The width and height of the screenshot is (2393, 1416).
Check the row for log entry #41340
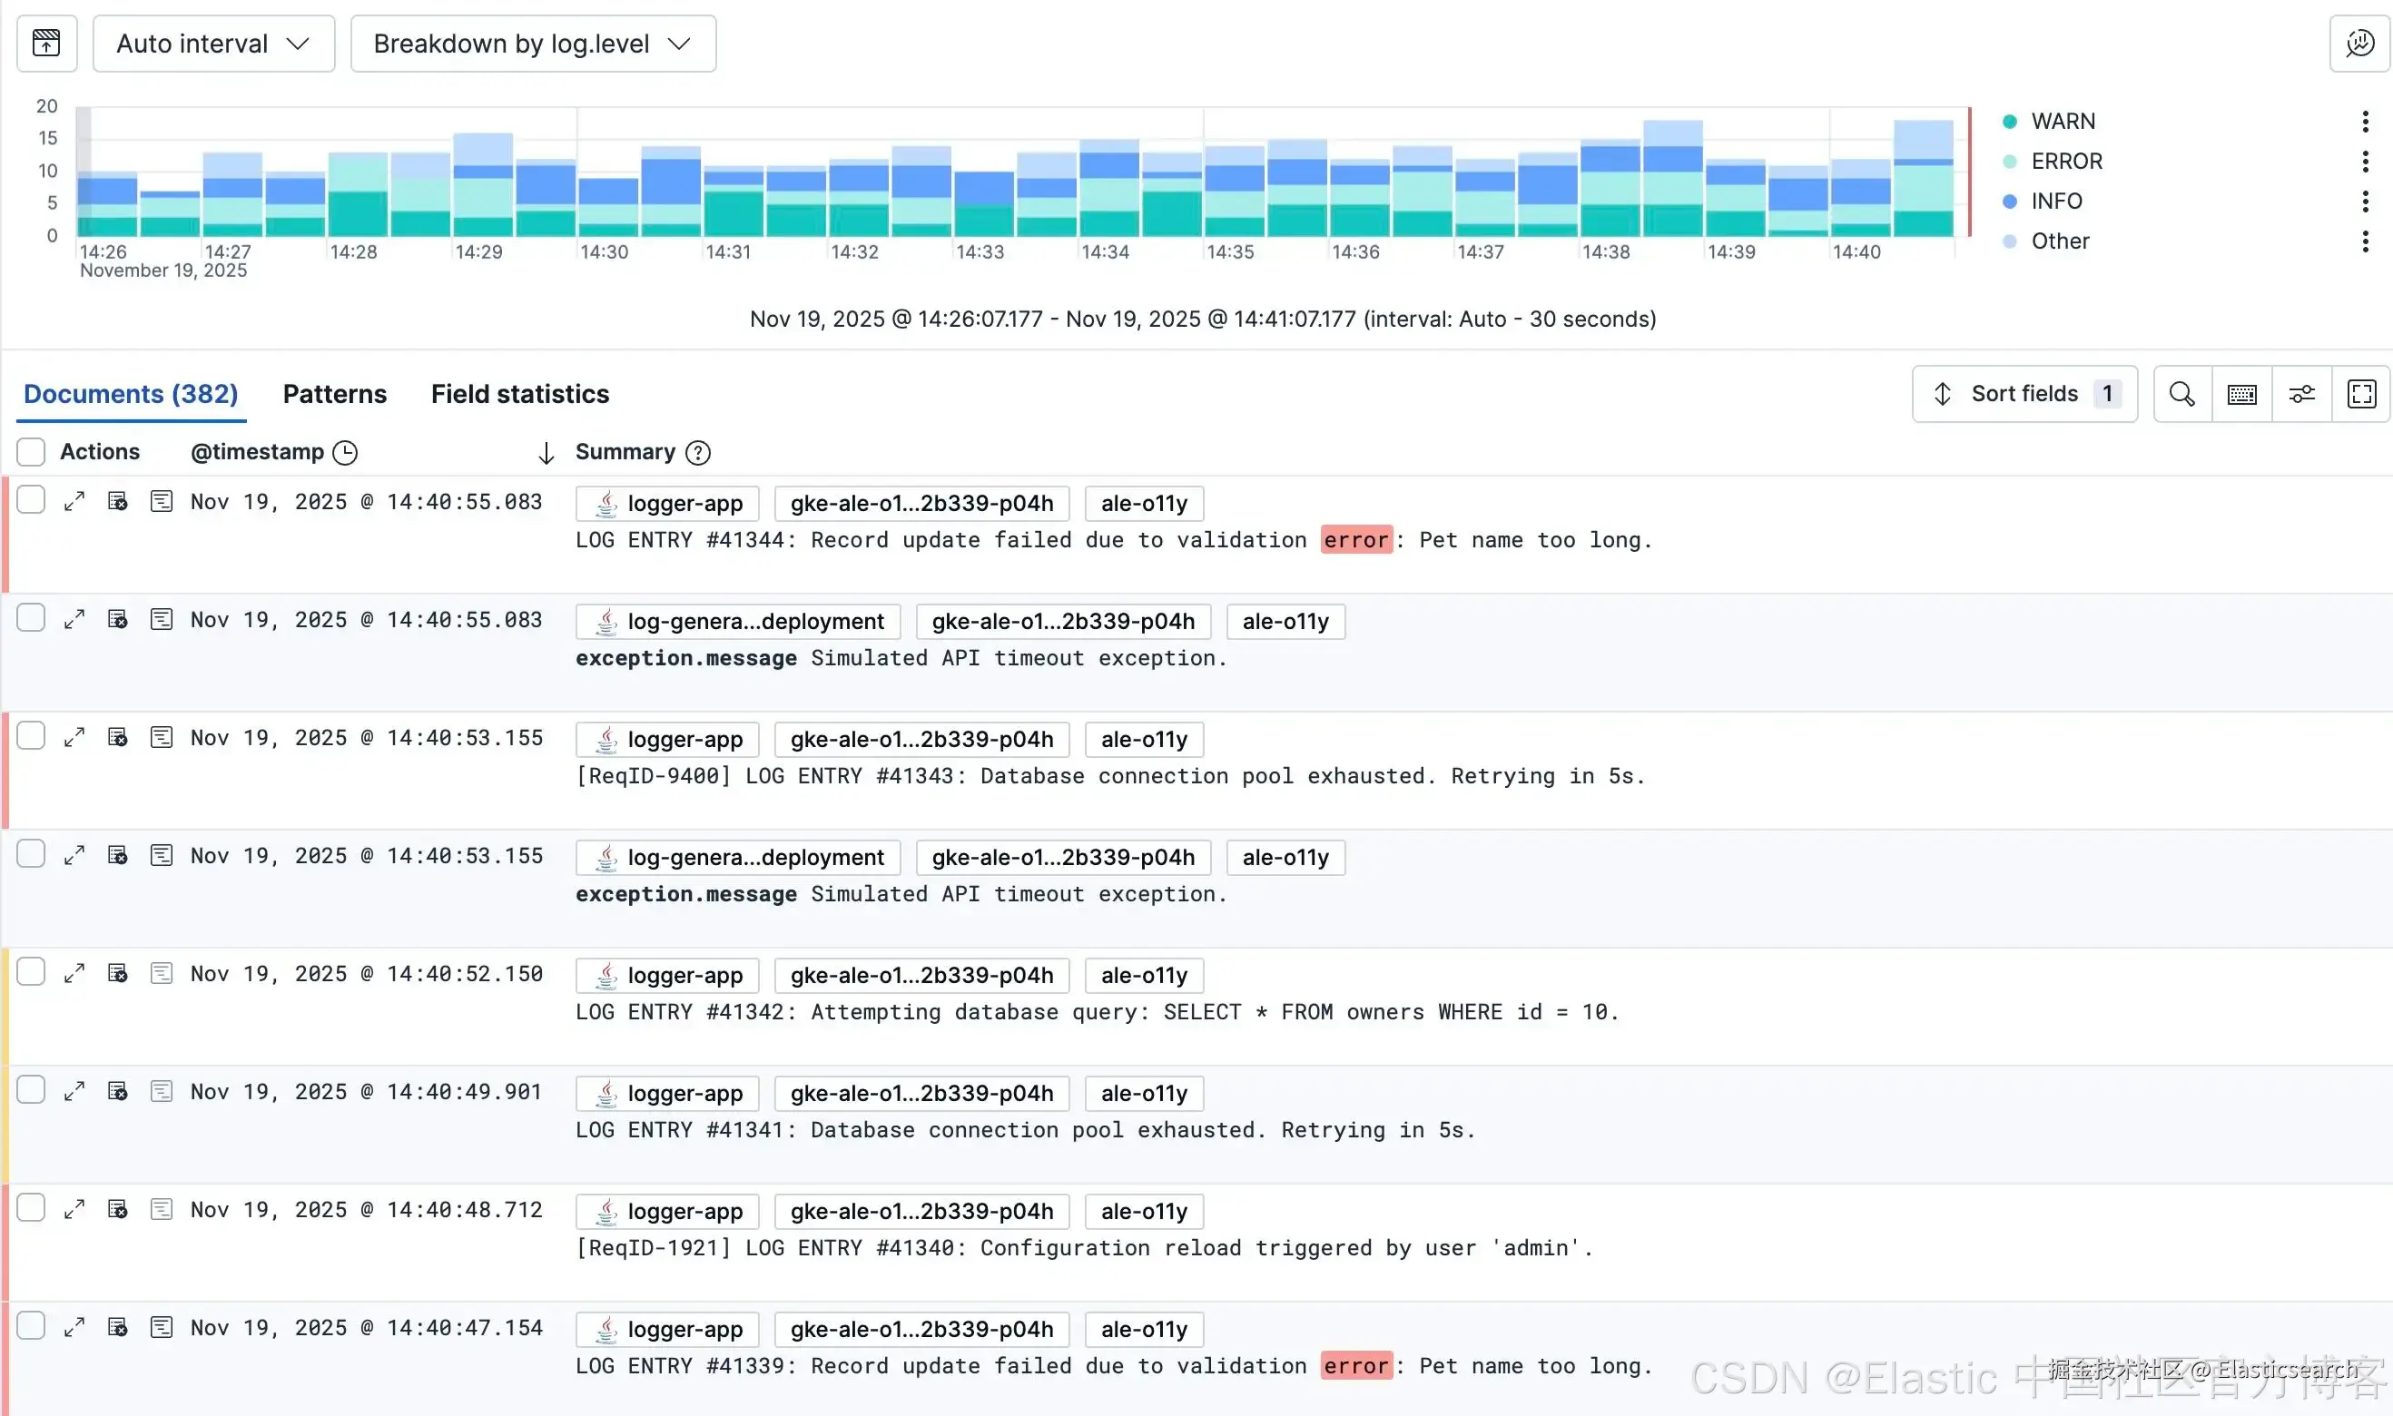pyautogui.click(x=32, y=1207)
